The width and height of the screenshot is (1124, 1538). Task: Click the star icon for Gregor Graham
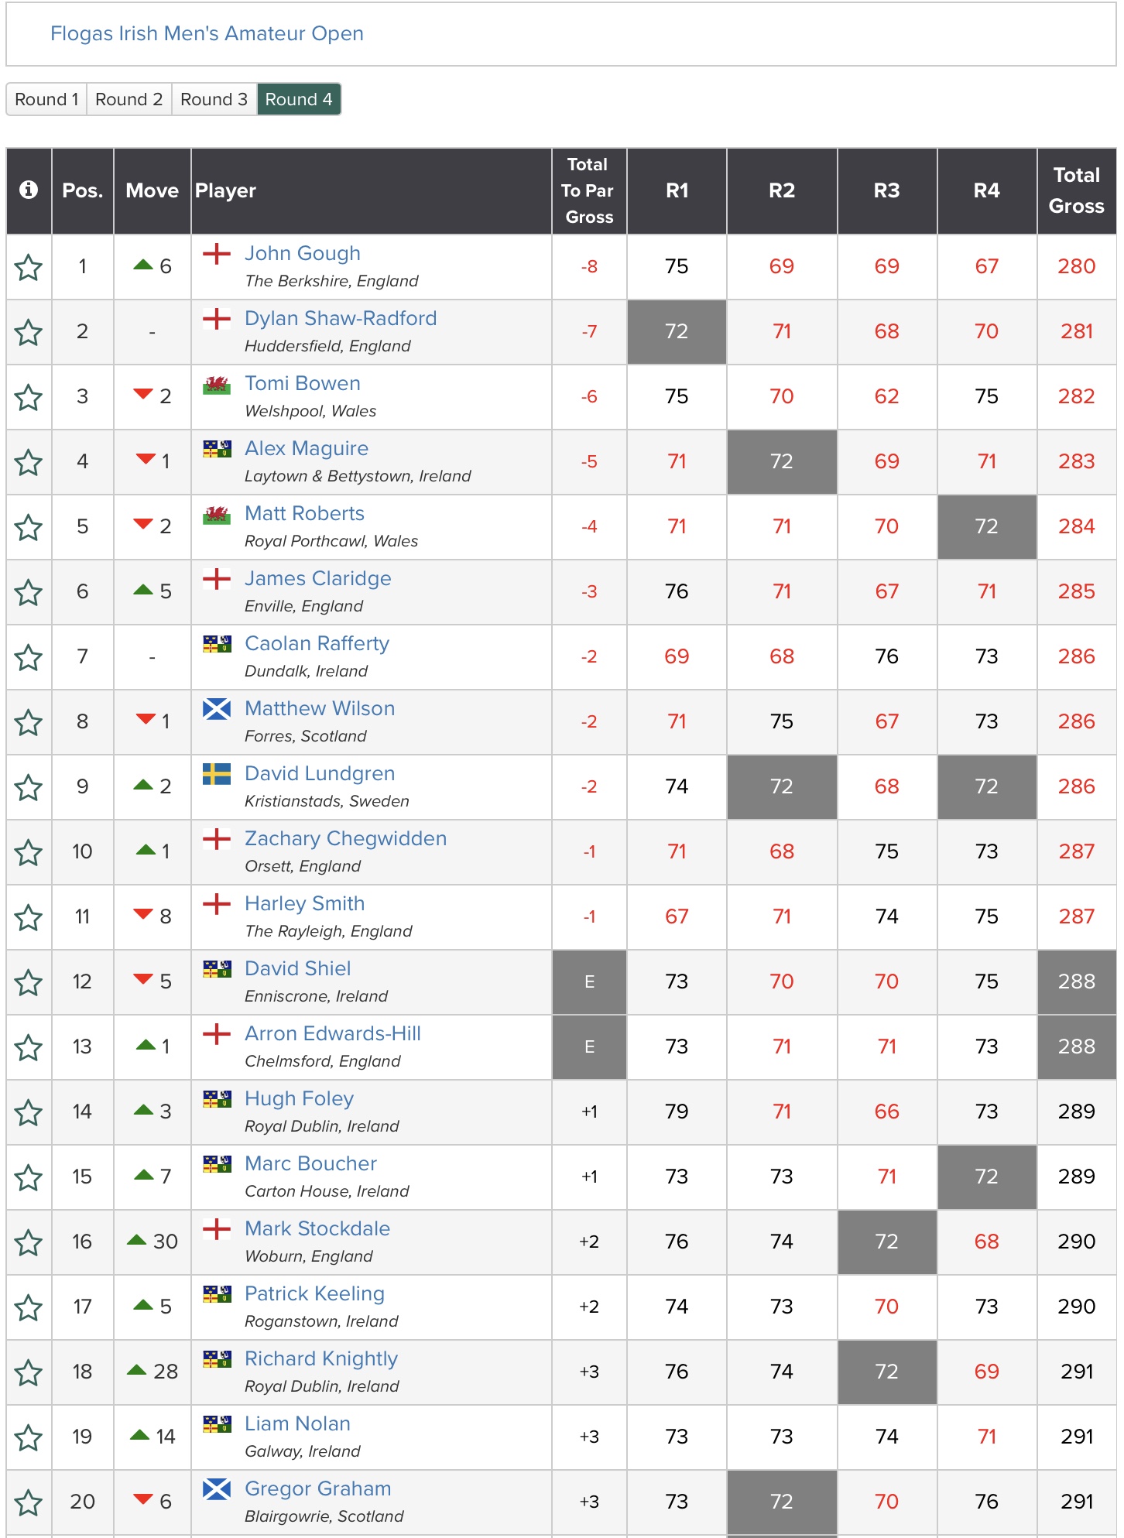(x=29, y=1503)
